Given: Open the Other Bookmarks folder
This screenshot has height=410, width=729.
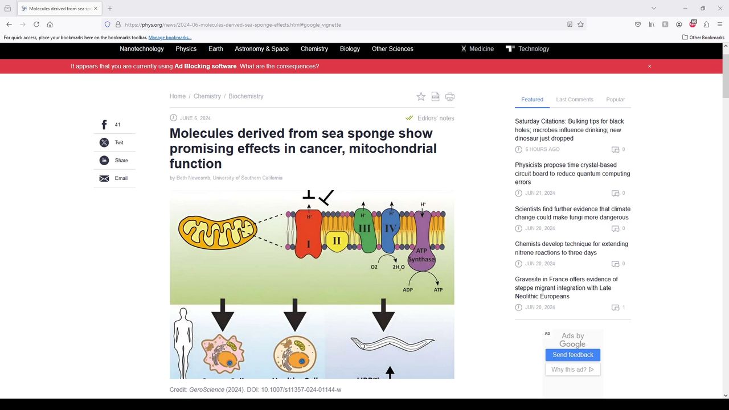Looking at the screenshot, I should coord(703,38).
